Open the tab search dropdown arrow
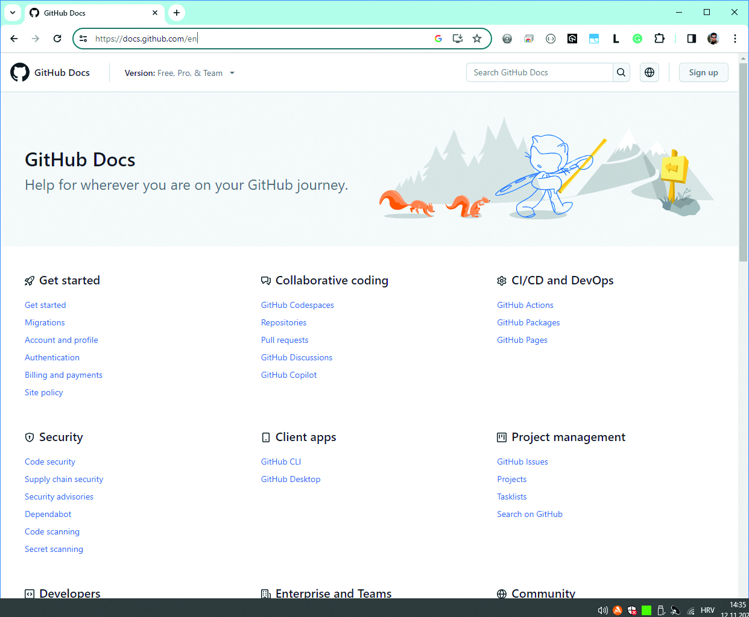The width and height of the screenshot is (749, 617). (13, 13)
